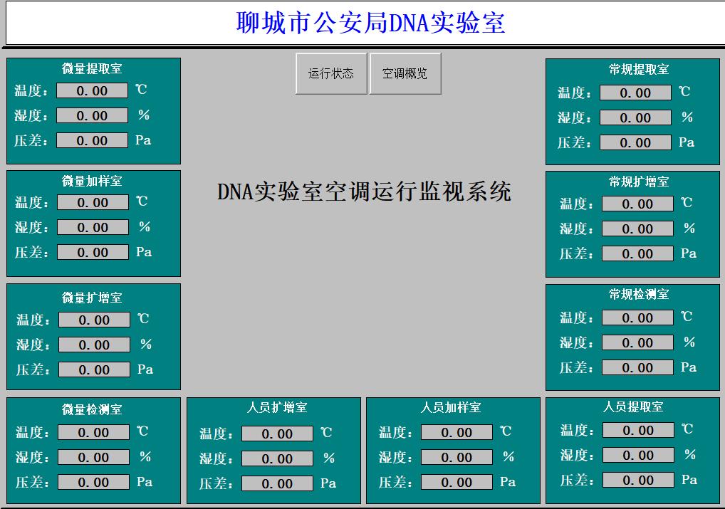
Task: Click the 人员扩增室 pressure difference field
Action: tap(277, 483)
